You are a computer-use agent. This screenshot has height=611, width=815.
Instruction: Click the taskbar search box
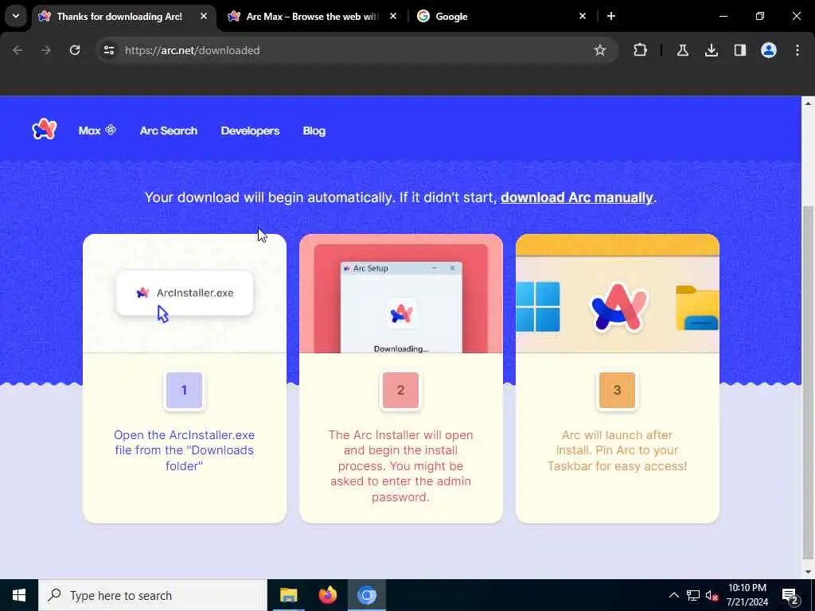point(153,595)
